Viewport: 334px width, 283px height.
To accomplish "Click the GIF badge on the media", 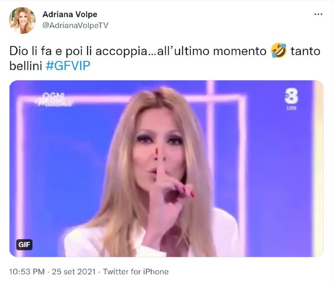I will tap(24, 245).
